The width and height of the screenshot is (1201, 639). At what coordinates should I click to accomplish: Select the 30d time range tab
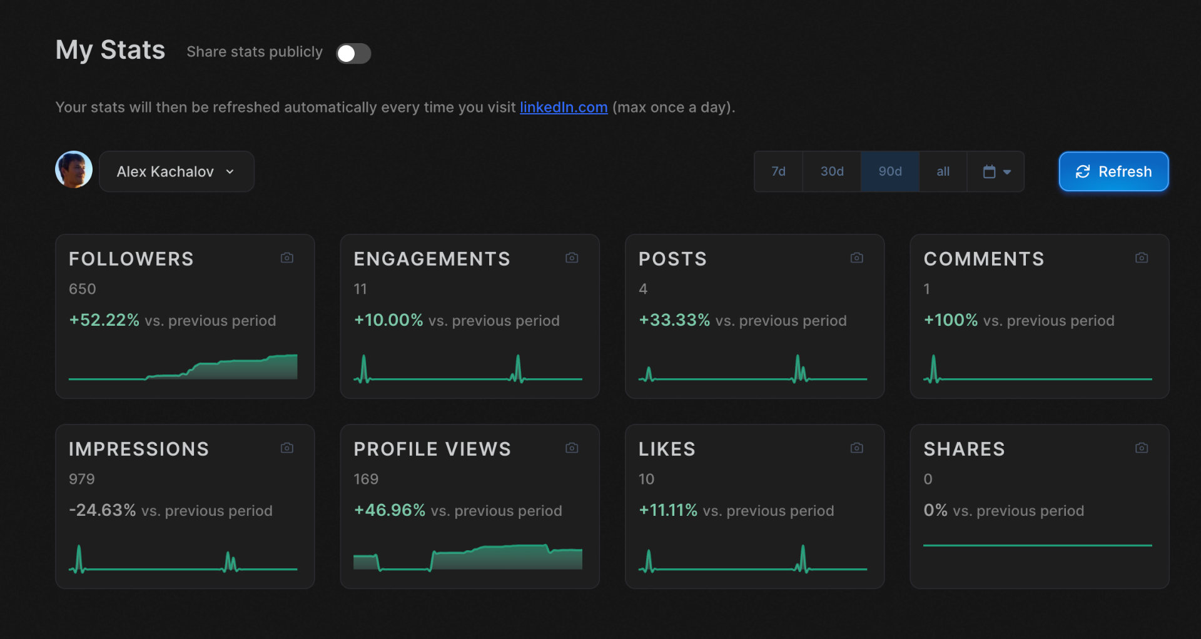[832, 171]
